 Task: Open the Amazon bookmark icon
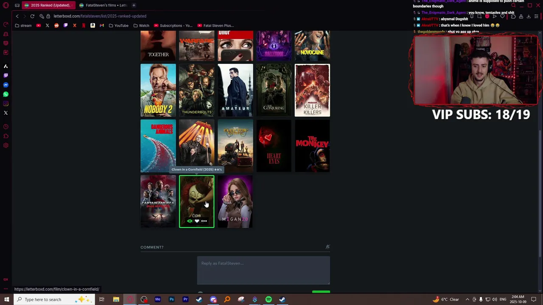coord(92,25)
